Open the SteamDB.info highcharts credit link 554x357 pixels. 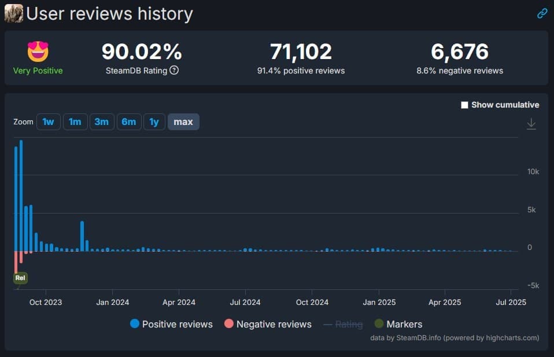point(455,338)
